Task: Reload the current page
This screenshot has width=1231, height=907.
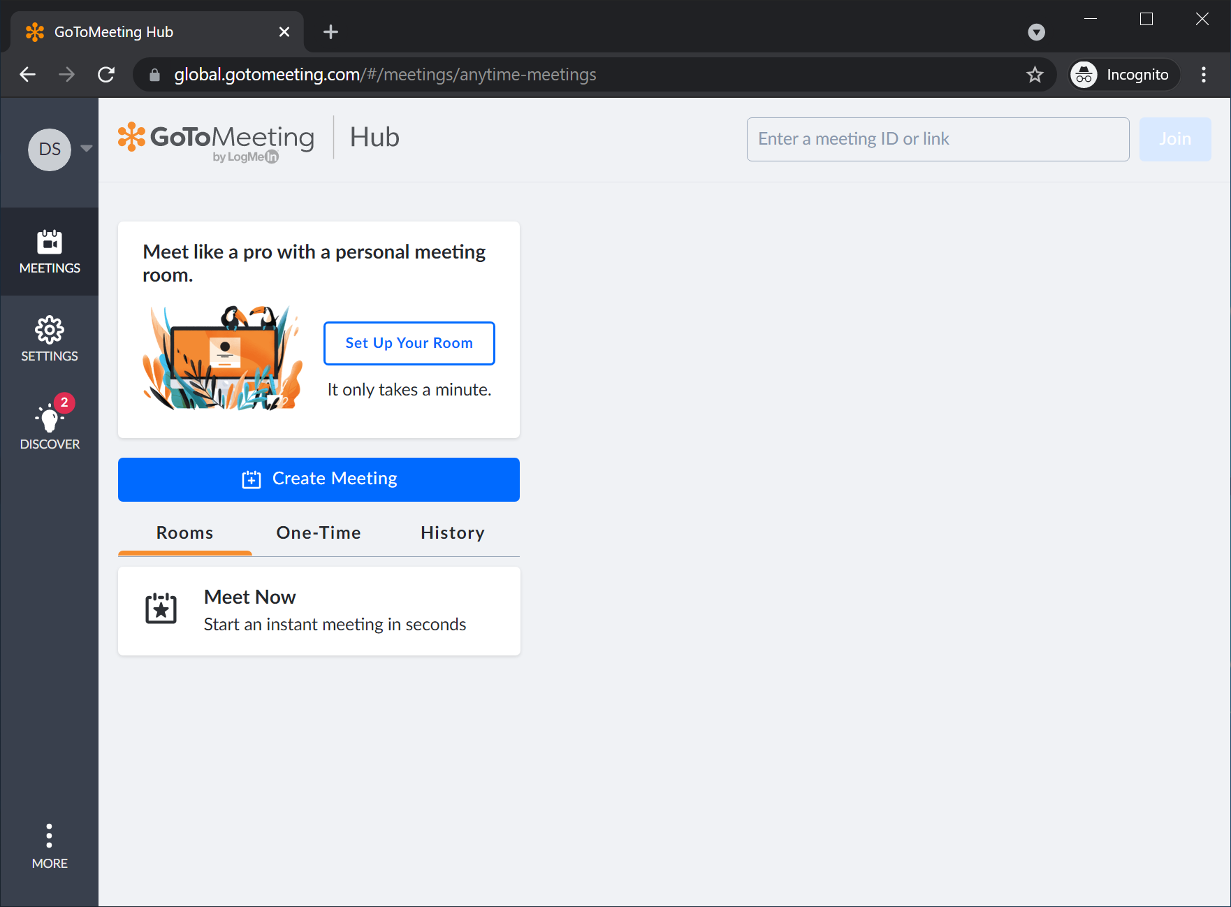Action: tap(106, 75)
